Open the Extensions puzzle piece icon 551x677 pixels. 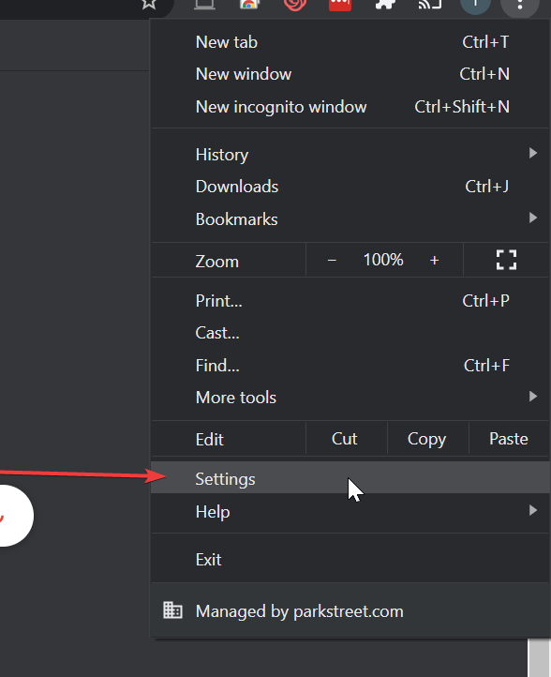(385, 5)
